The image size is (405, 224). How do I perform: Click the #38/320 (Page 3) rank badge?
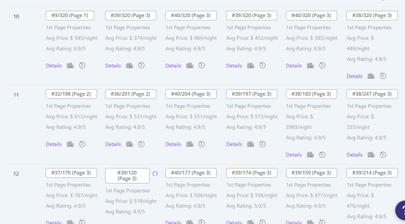[x=372, y=15]
